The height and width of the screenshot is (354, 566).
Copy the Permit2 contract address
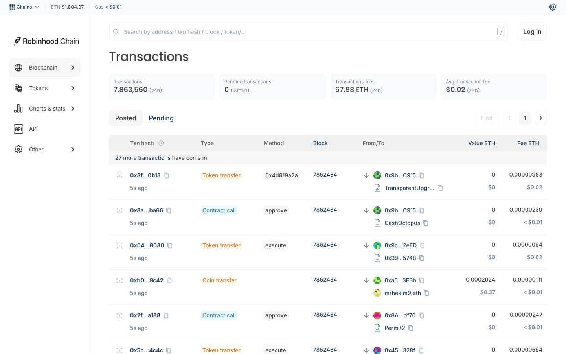[x=411, y=328]
